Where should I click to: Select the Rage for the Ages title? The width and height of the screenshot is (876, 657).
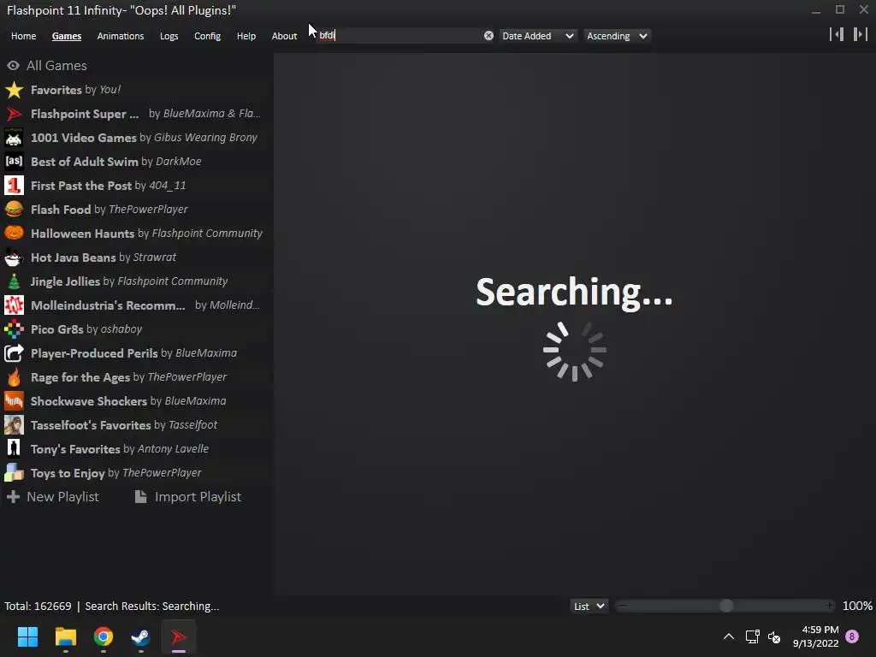coord(80,377)
